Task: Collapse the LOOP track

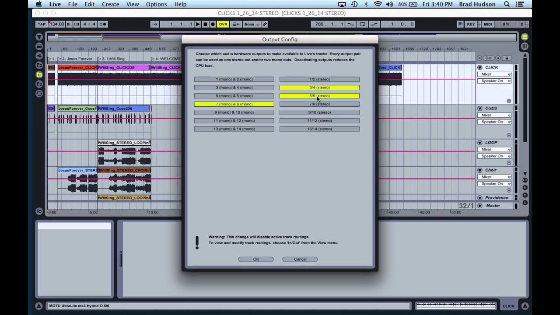Action: pyautogui.click(x=480, y=143)
